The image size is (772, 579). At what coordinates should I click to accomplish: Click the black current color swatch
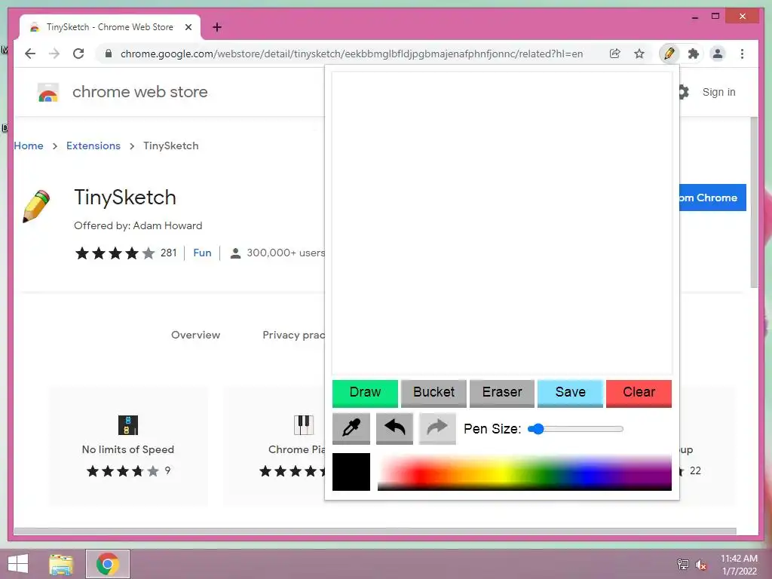[x=351, y=472]
